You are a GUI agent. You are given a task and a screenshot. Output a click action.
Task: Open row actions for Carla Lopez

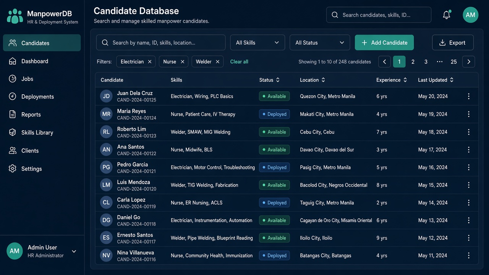(469, 202)
